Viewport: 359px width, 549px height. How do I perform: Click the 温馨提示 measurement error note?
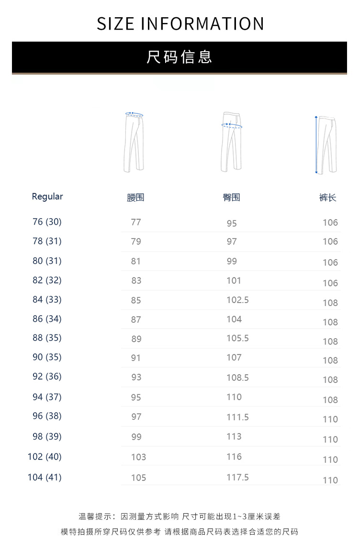point(179,516)
